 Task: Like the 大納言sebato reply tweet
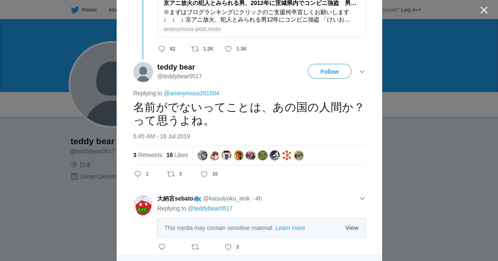pos(228,247)
